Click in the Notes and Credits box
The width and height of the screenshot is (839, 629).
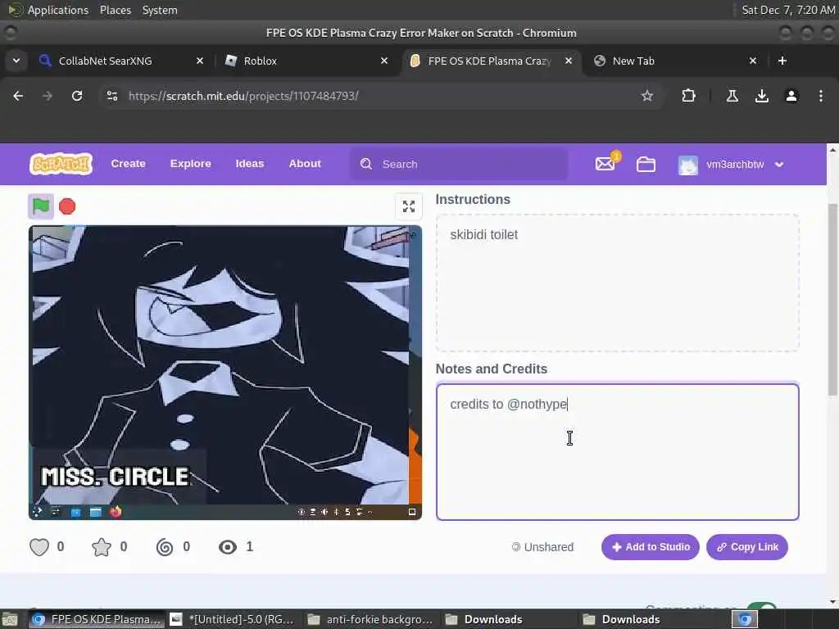pos(618,452)
